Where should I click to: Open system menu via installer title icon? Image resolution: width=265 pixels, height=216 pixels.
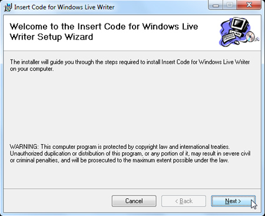click(8, 7)
